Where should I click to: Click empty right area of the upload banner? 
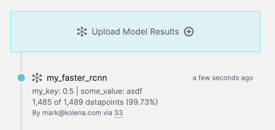point(231,32)
